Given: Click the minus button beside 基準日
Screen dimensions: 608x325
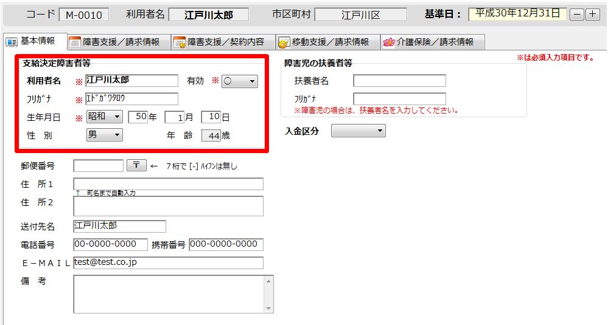Looking at the screenshot, I should pyautogui.click(x=578, y=15).
